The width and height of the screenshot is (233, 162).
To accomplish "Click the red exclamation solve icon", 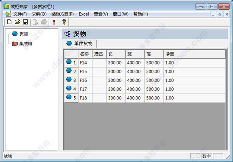I will coord(54,22).
